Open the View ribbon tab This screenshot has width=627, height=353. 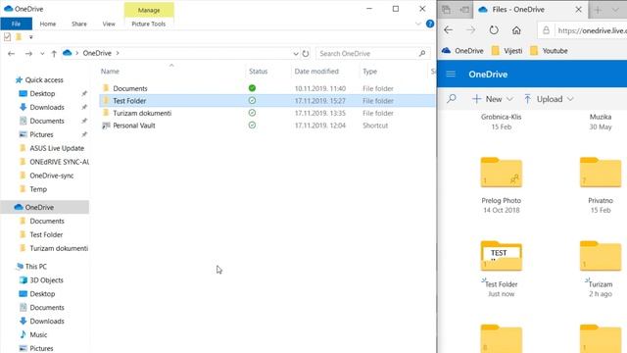(109, 24)
